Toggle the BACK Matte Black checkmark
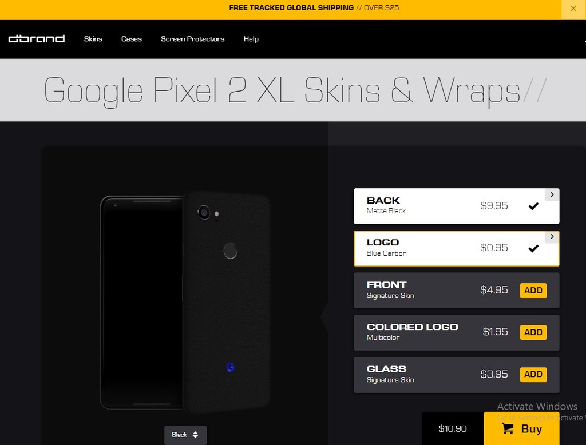586x445 pixels. (533, 206)
